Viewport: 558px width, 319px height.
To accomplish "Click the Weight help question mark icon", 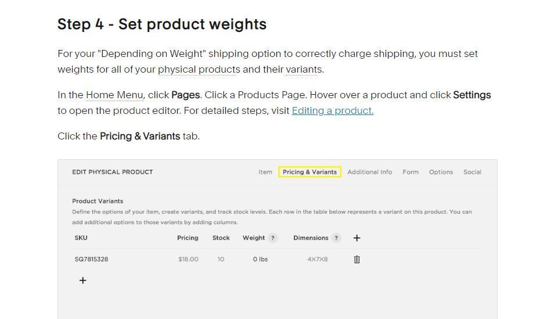I will coord(273,238).
